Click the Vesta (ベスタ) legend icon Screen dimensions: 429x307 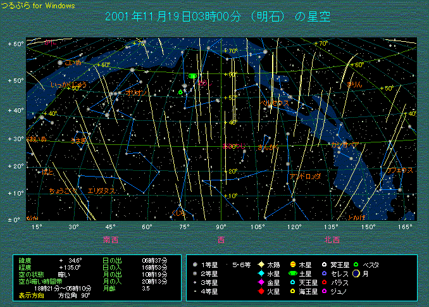pos(356,265)
